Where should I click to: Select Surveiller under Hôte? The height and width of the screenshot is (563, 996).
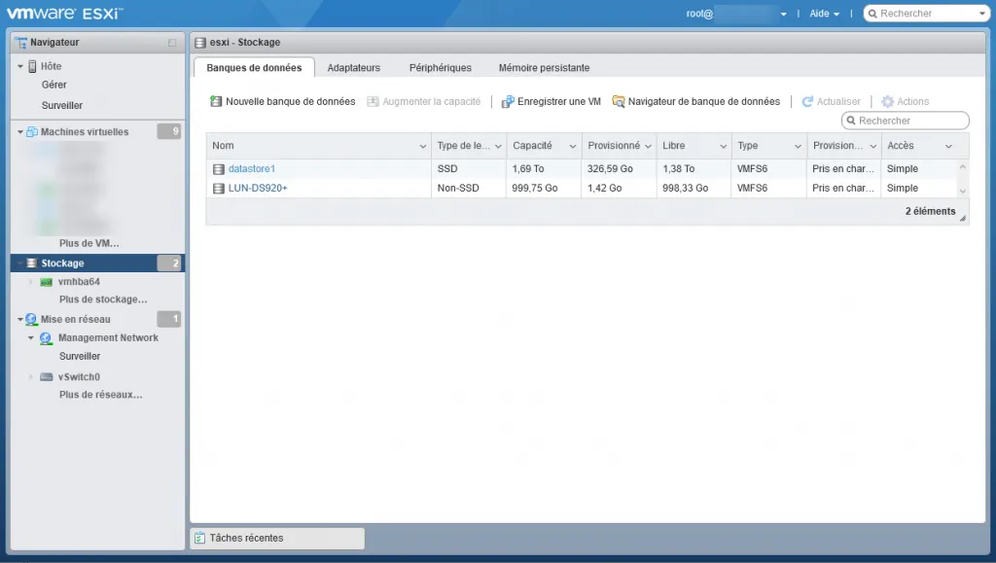coord(62,105)
